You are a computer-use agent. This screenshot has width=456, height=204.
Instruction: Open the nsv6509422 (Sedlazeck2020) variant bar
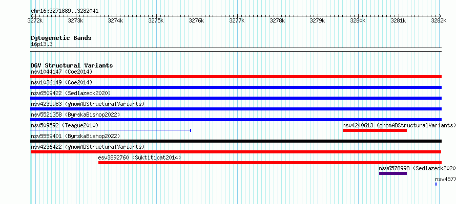coord(236,98)
